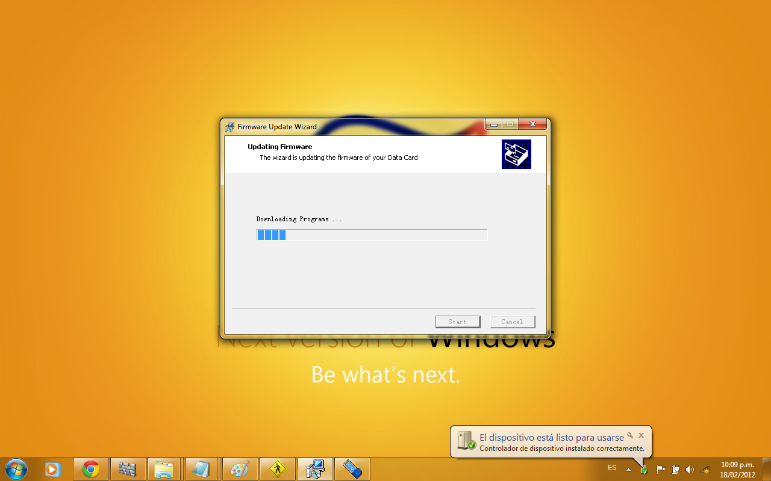Click 'Controlador de dispositivo instalado correctamente' text

(x=562, y=449)
